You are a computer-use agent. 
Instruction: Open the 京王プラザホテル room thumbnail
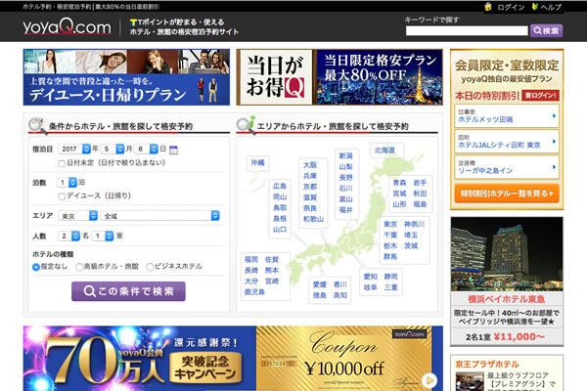click(x=470, y=381)
